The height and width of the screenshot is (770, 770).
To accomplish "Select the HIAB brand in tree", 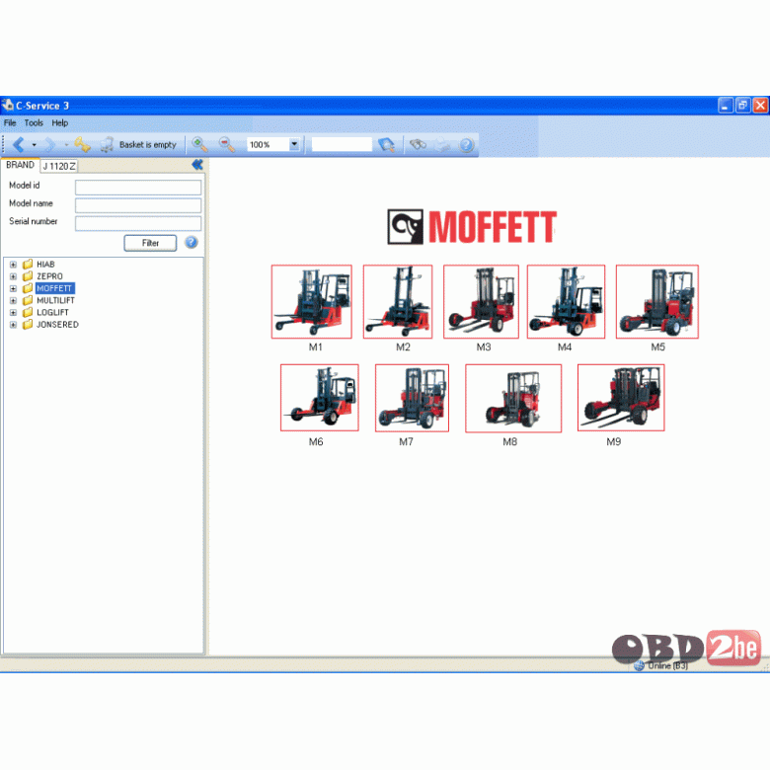I will (x=45, y=265).
